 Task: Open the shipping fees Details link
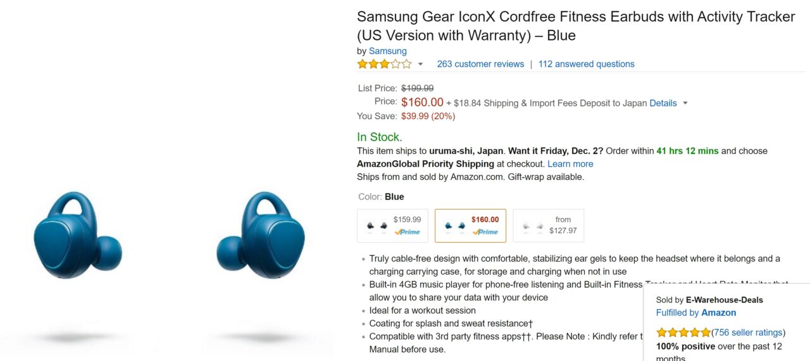click(663, 103)
